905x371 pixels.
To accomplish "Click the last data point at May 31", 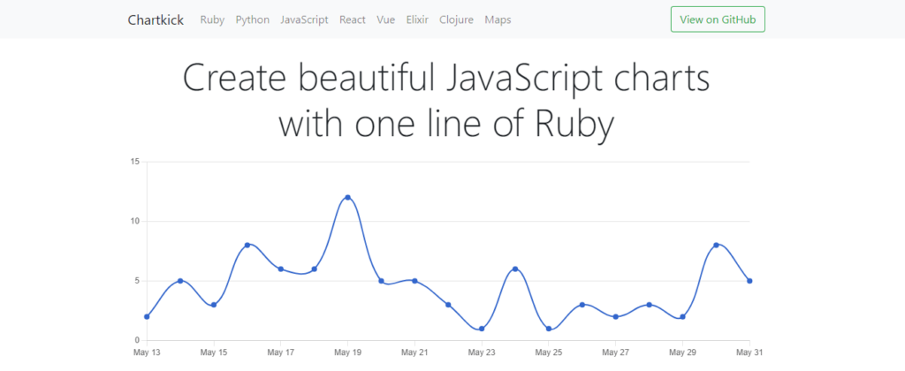I will pyautogui.click(x=749, y=281).
